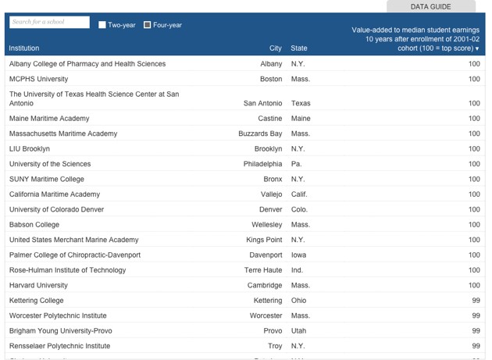Select California Maritime Academy
The height and width of the screenshot is (360, 492).
(55, 194)
